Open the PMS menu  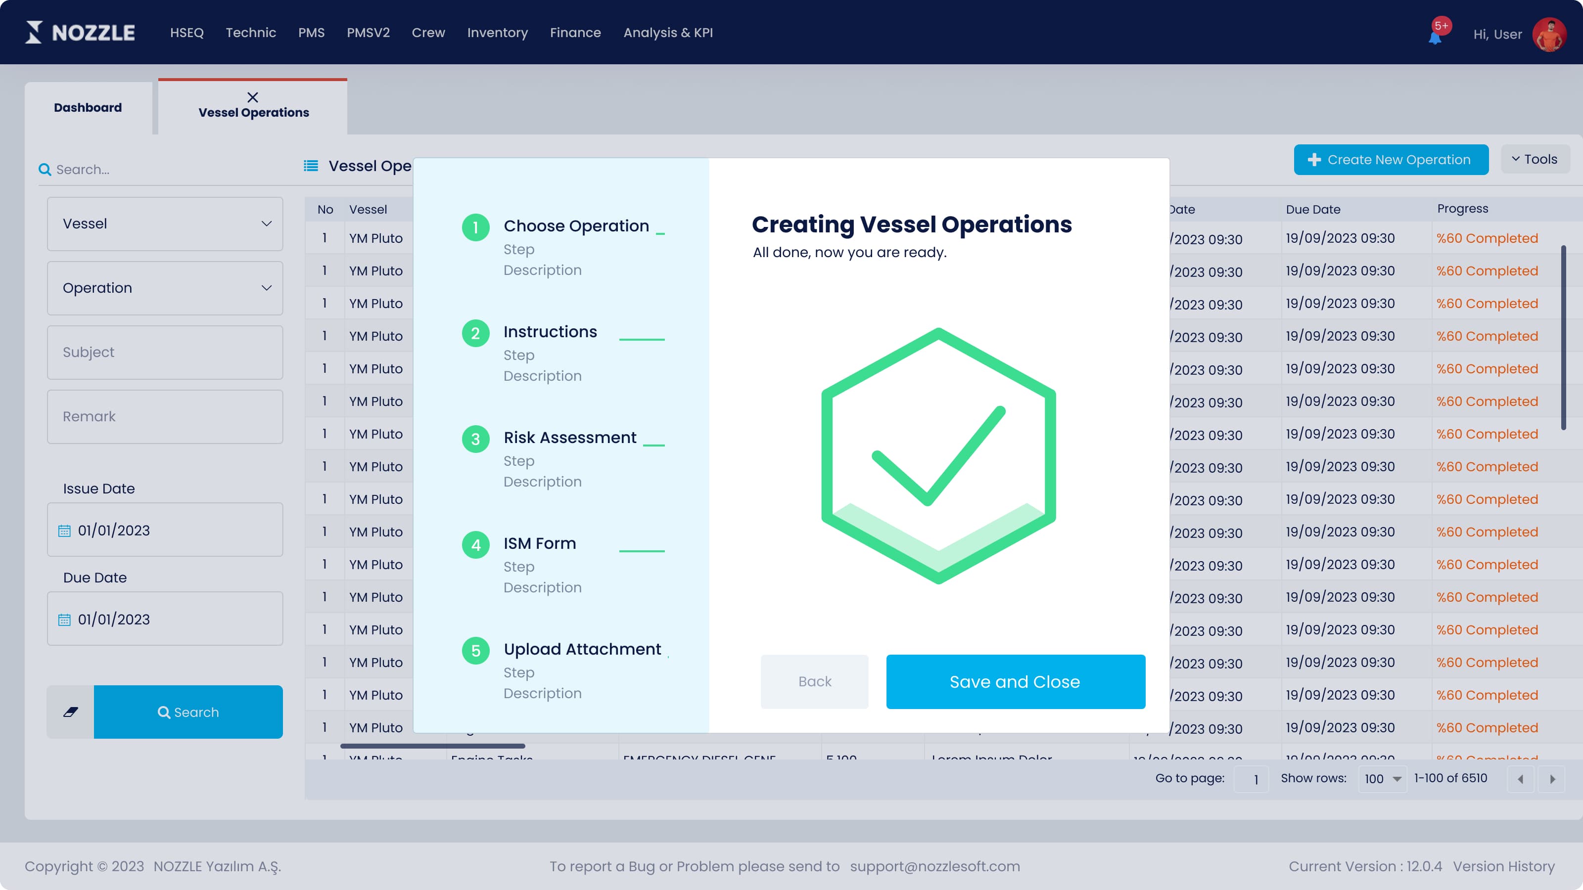click(x=312, y=33)
